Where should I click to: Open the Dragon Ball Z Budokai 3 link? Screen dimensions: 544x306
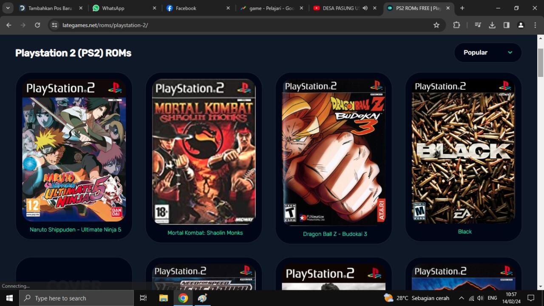tap(334, 234)
